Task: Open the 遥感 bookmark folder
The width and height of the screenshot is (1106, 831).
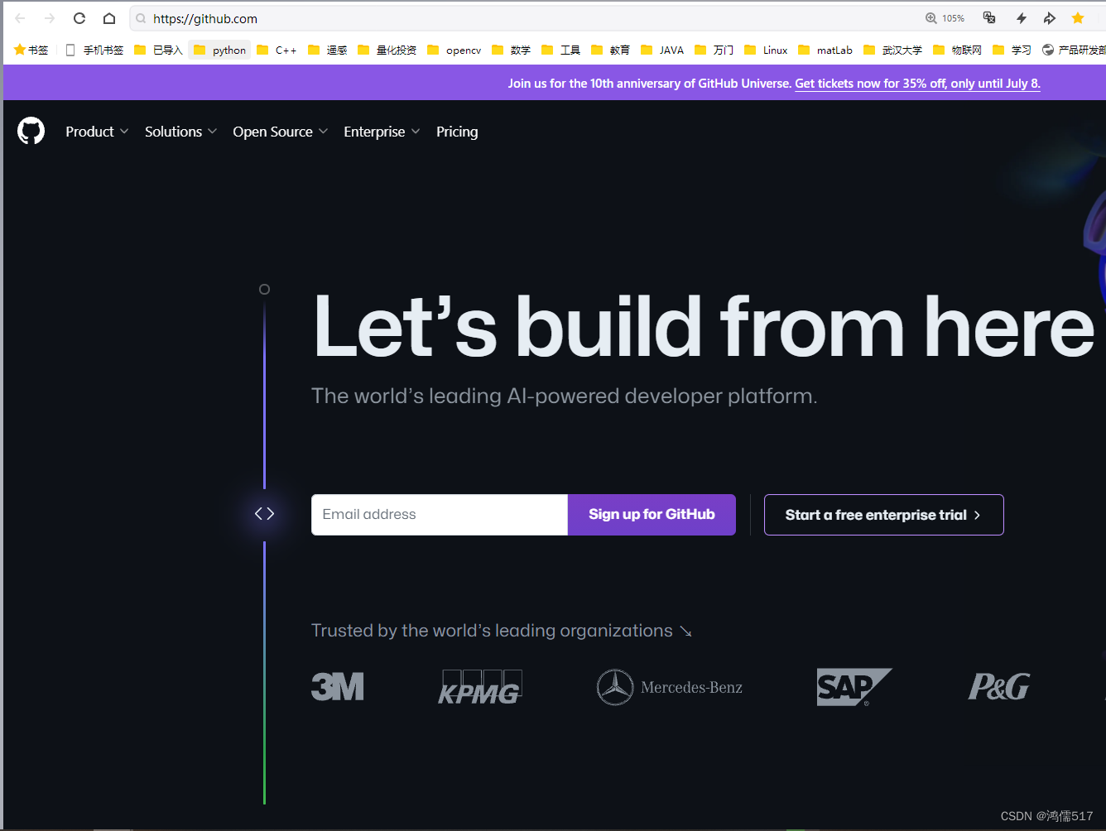Action: (327, 50)
